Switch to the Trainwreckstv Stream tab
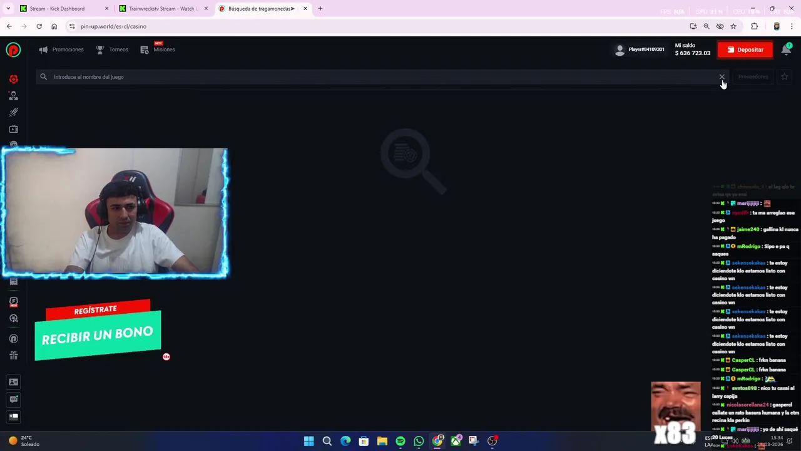Image resolution: width=801 pixels, height=451 pixels. [163, 9]
